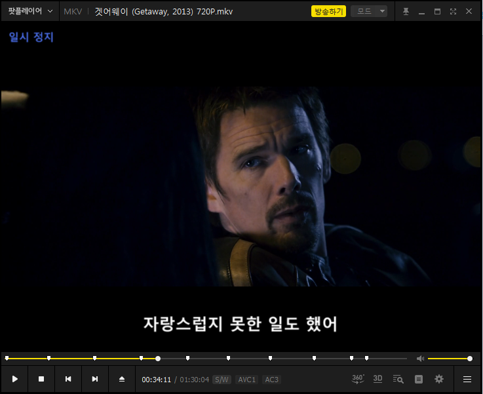
Task: Click the AVC1 video codec label
Action: 246,380
